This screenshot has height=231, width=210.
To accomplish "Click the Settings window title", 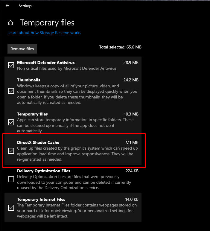I will [25, 6].
